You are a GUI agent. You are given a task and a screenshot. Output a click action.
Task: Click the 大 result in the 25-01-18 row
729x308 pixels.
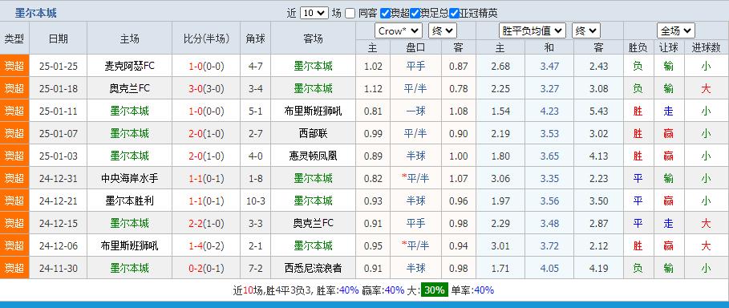tap(706, 88)
